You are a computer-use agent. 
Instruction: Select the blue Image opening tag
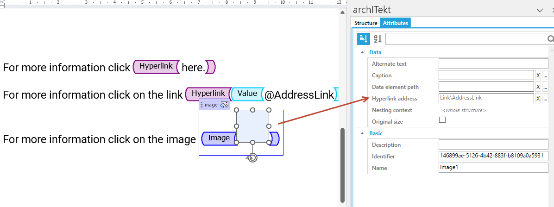pyautogui.click(x=218, y=138)
